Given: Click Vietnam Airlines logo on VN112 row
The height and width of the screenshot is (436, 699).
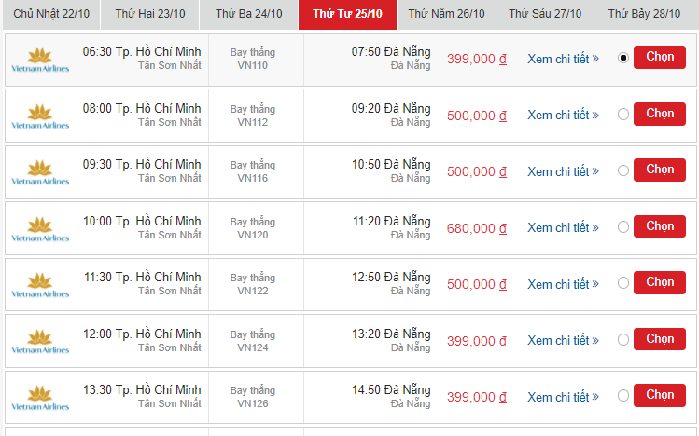Looking at the screenshot, I should 40,116.
